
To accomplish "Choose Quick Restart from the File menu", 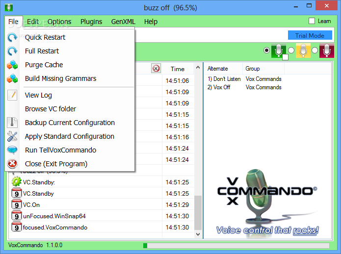I will 70,37.
